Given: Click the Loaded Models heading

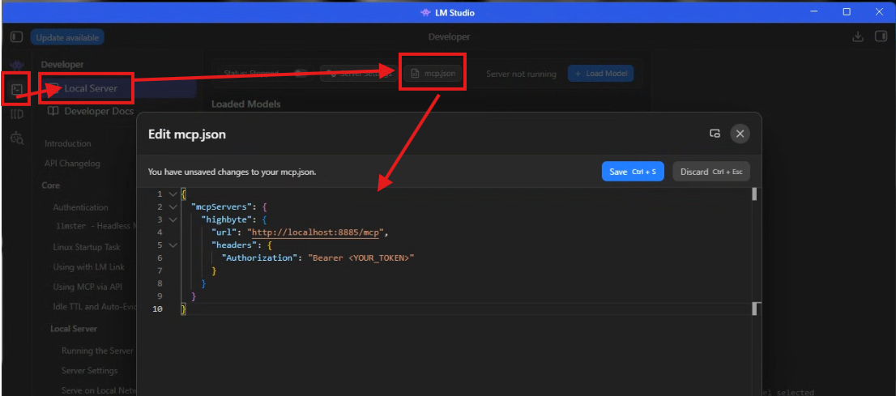Looking at the screenshot, I should pos(245,104).
